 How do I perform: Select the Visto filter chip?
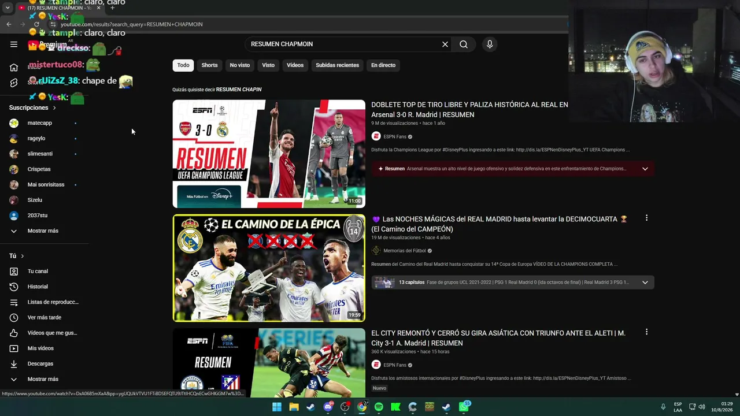(x=268, y=65)
